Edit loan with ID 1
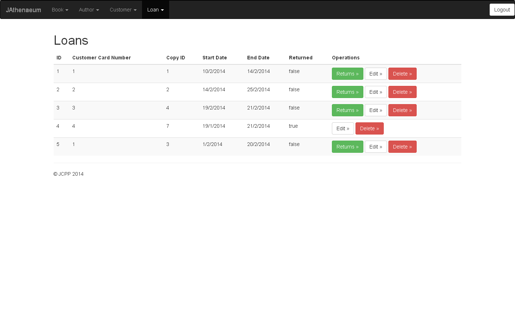 pyautogui.click(x=376, y=74)
